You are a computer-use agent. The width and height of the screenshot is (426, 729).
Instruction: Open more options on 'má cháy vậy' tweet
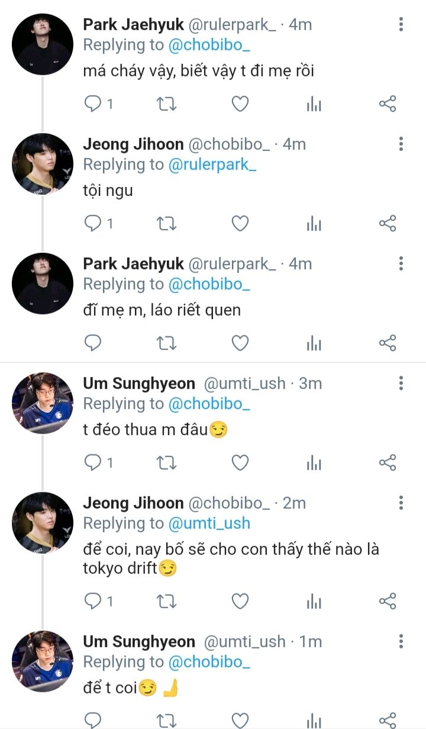click(x=401, y=25)
